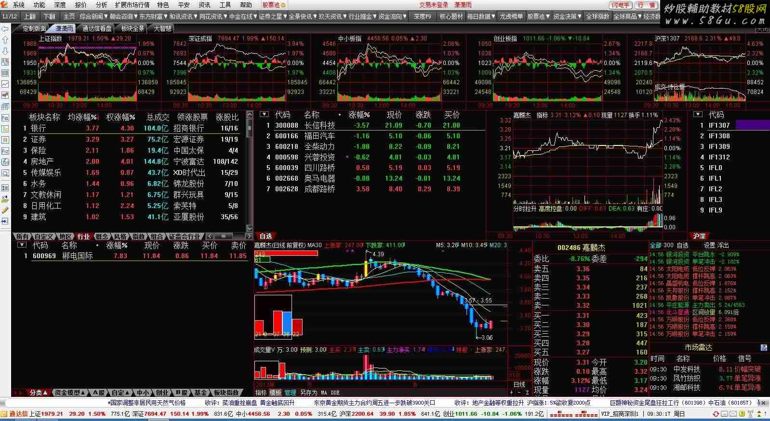Switch to the 板块全景 tab
This screenshot has width=770, height=421.
point(133,28)
